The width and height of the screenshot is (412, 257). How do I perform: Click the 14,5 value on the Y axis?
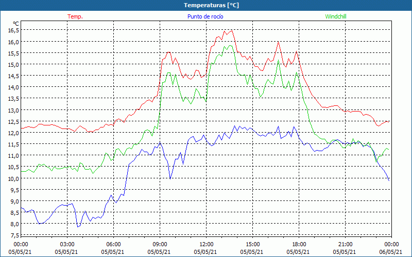(14, 76)
